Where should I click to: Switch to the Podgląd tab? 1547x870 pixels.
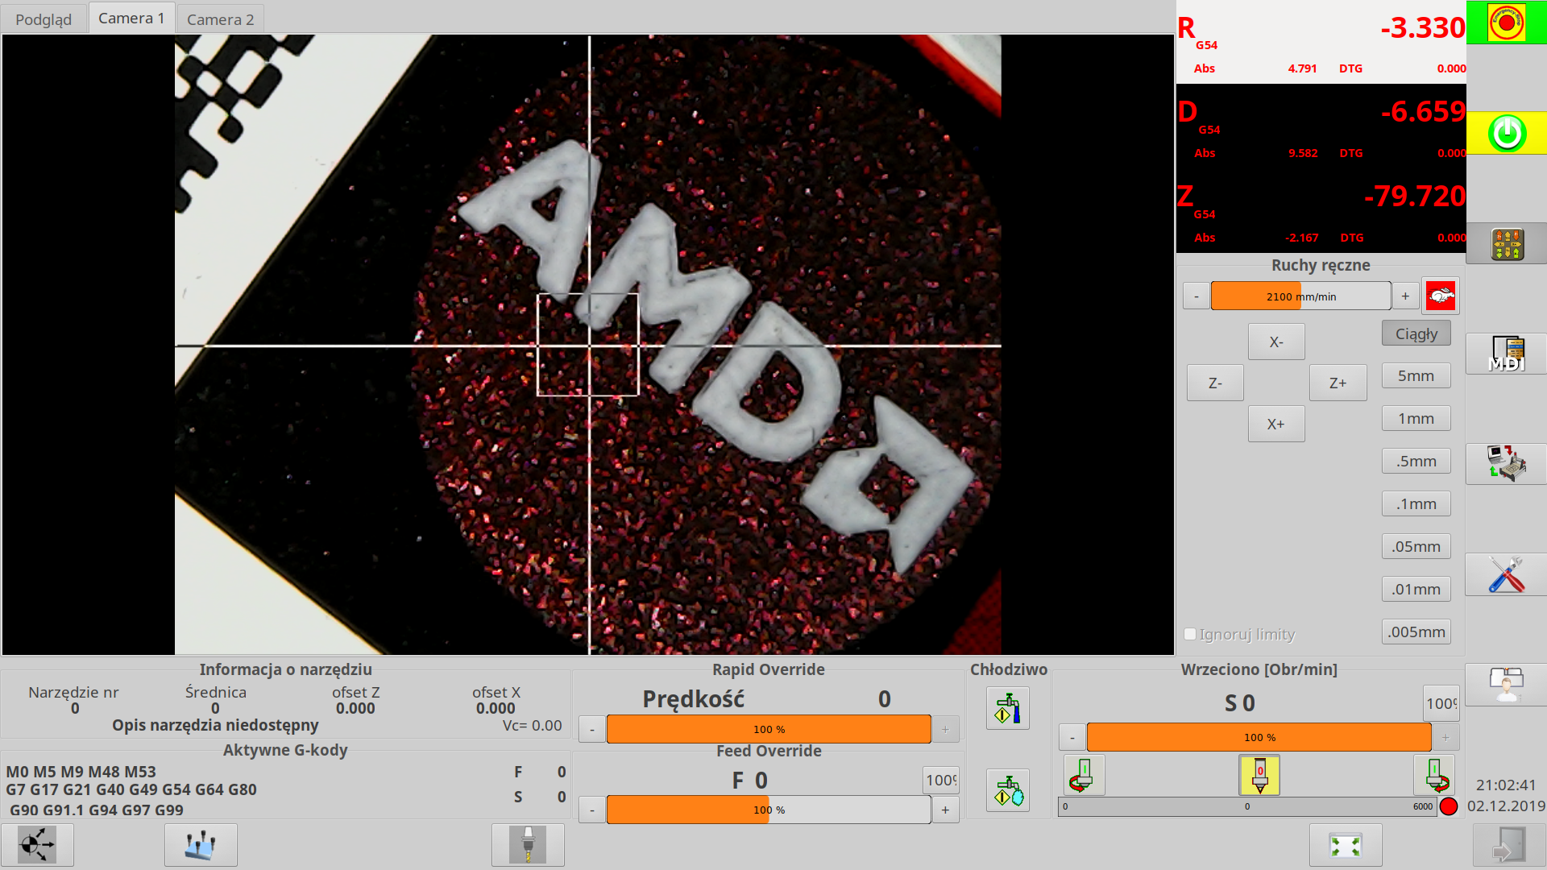[44, 19]
